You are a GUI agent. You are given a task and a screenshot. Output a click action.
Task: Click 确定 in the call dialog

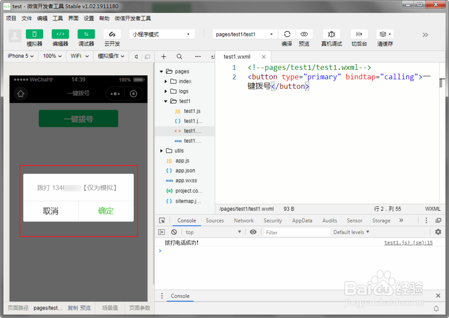[106, 211]
